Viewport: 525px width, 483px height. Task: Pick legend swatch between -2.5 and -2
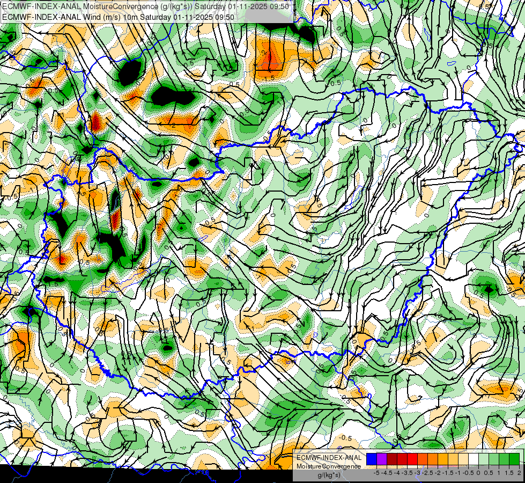(433, 459)
